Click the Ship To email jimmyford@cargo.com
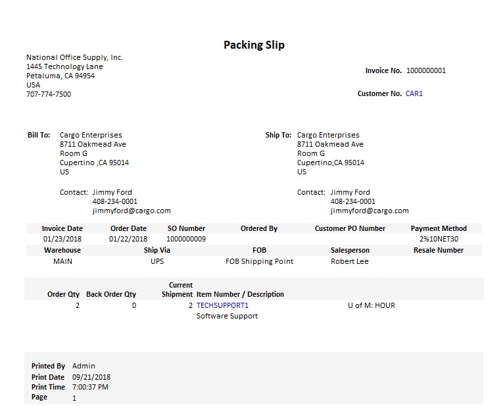The width and height of the screenshot is (503, 406). pyautogui.click(x=370, y=211)
